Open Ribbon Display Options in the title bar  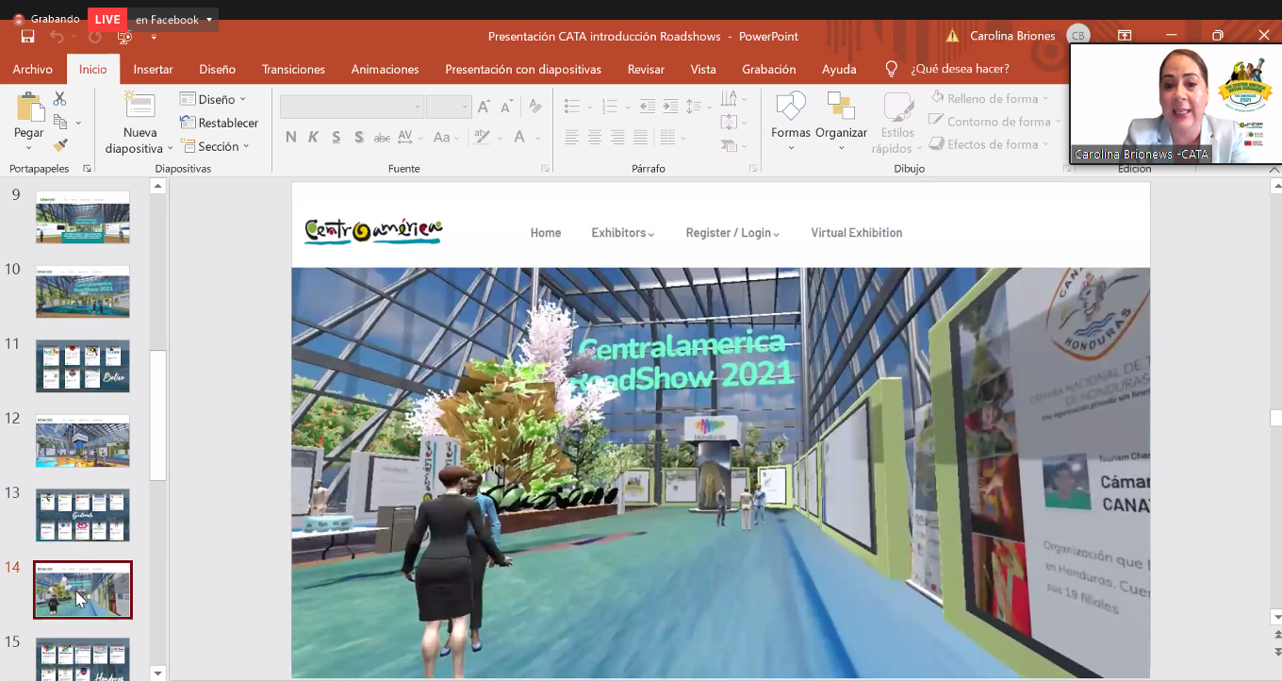click(1125, 36)
